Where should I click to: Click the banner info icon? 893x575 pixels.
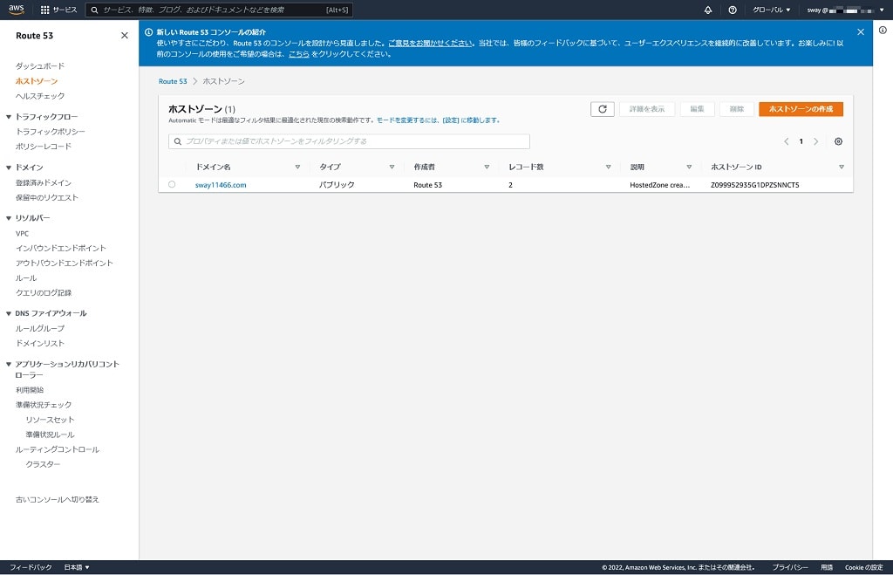pyautogui.click(x=148, y=32)
